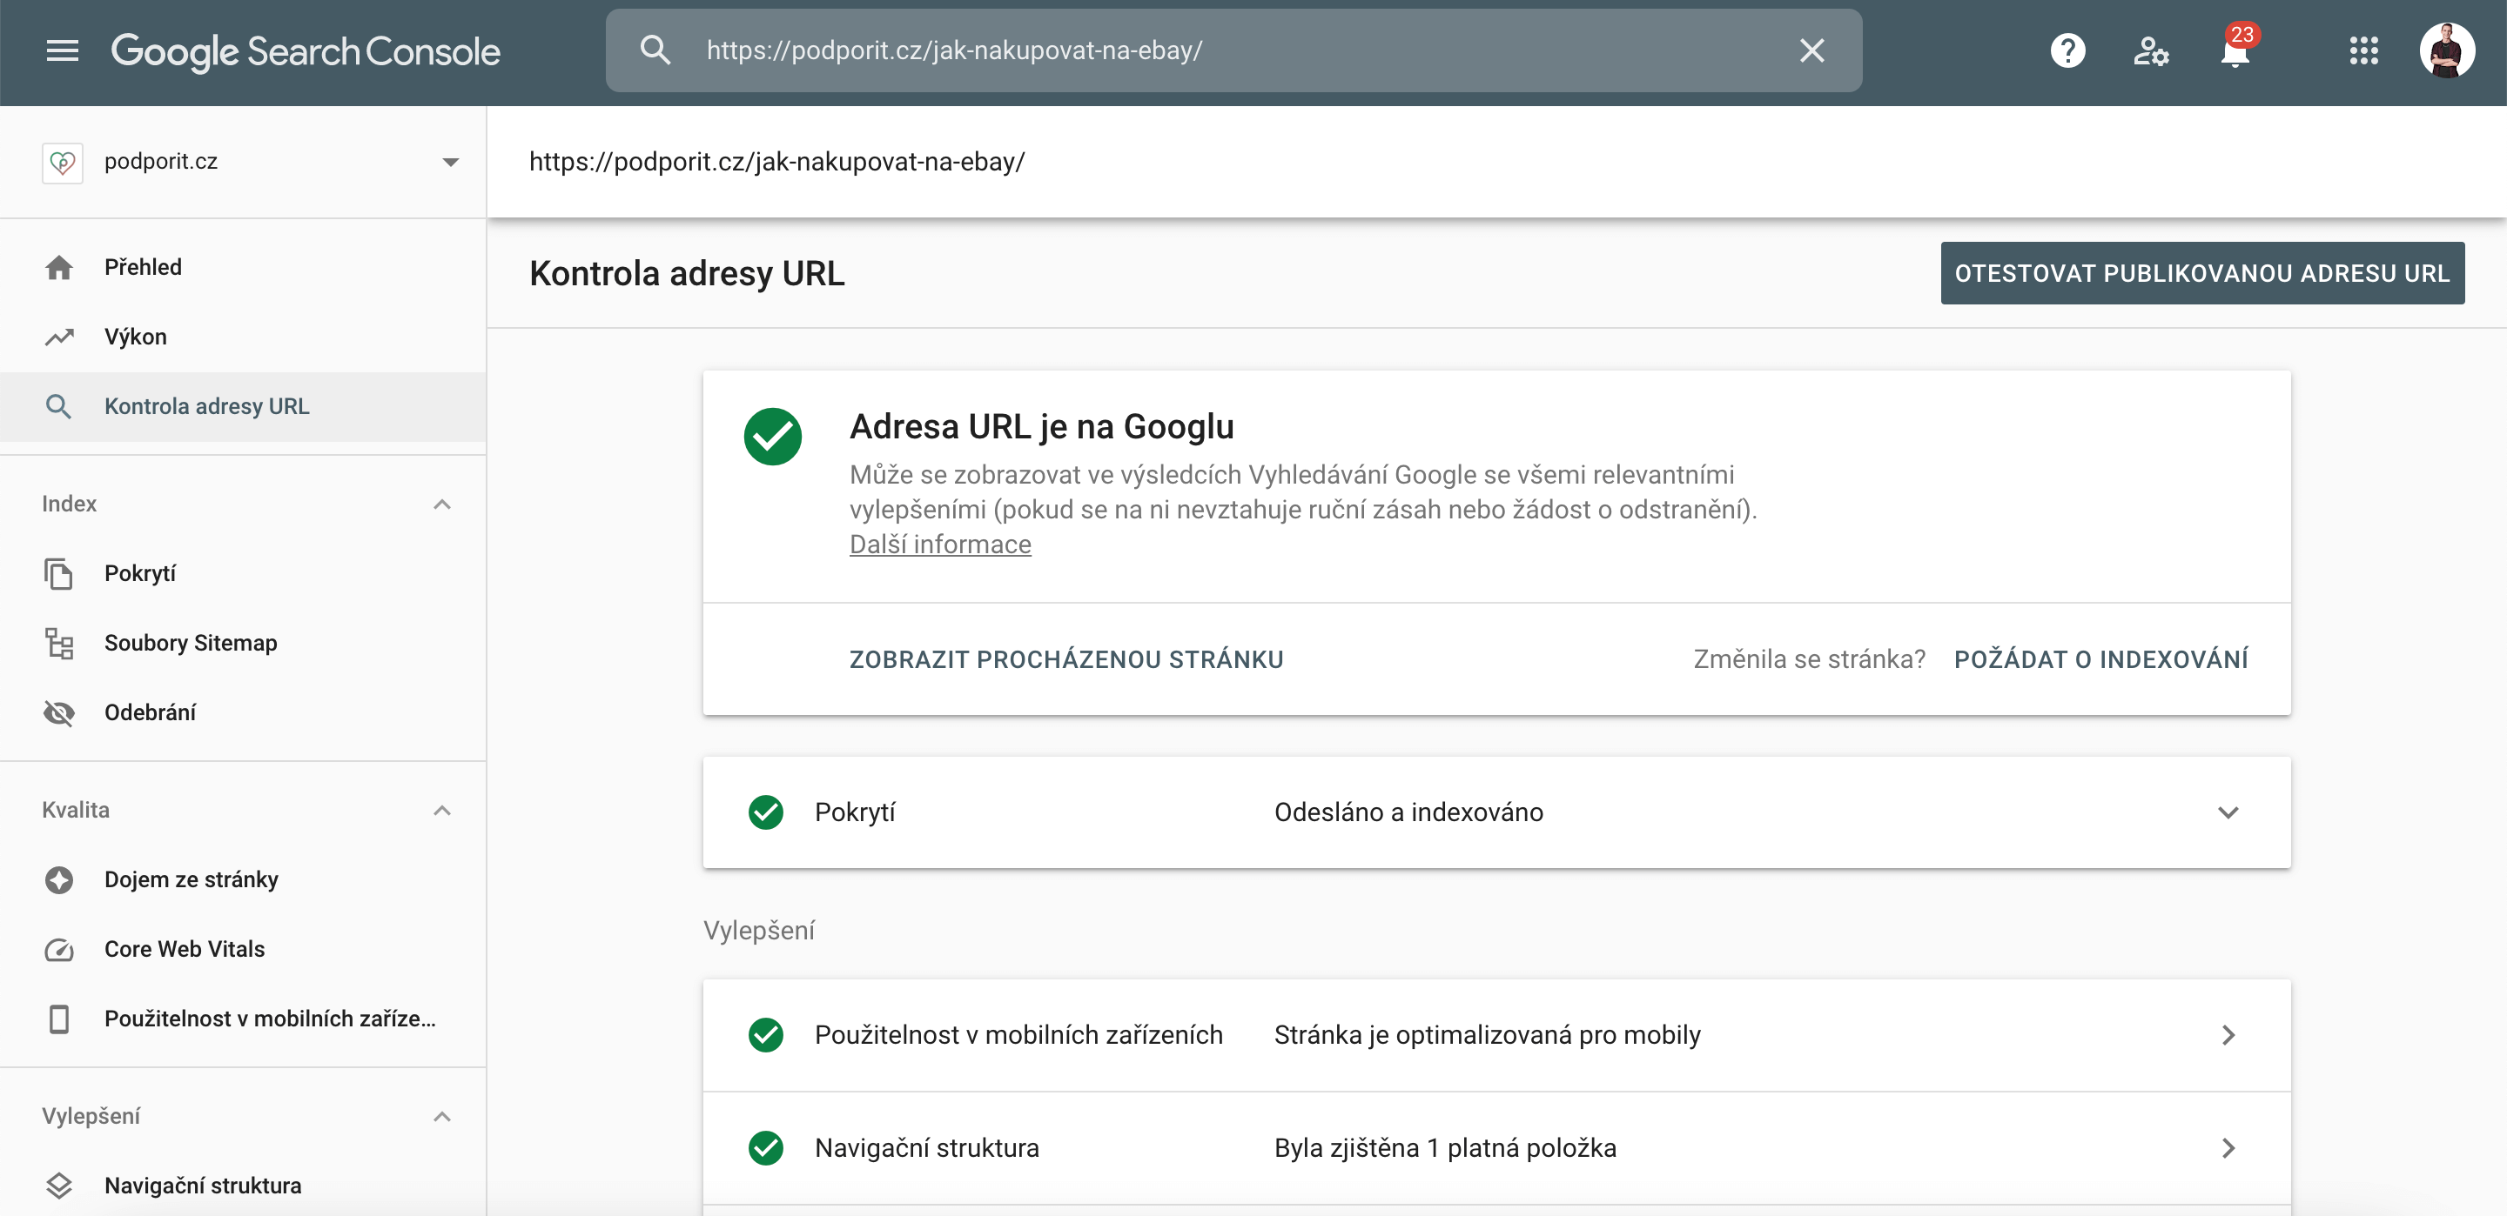Image resolution: width=2507 pixels, height=1216 pixels.
Task: Click the inspected URL text below header
Action: click(x=776, y=163)
